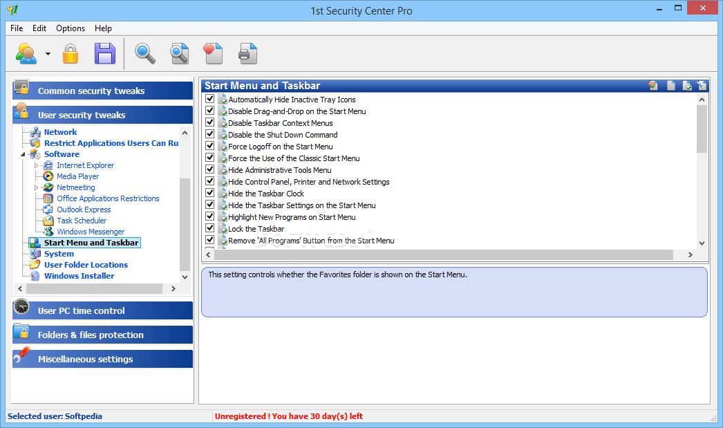Uncheck Force Logoff on the Start Menu

[x=210, y=146]
